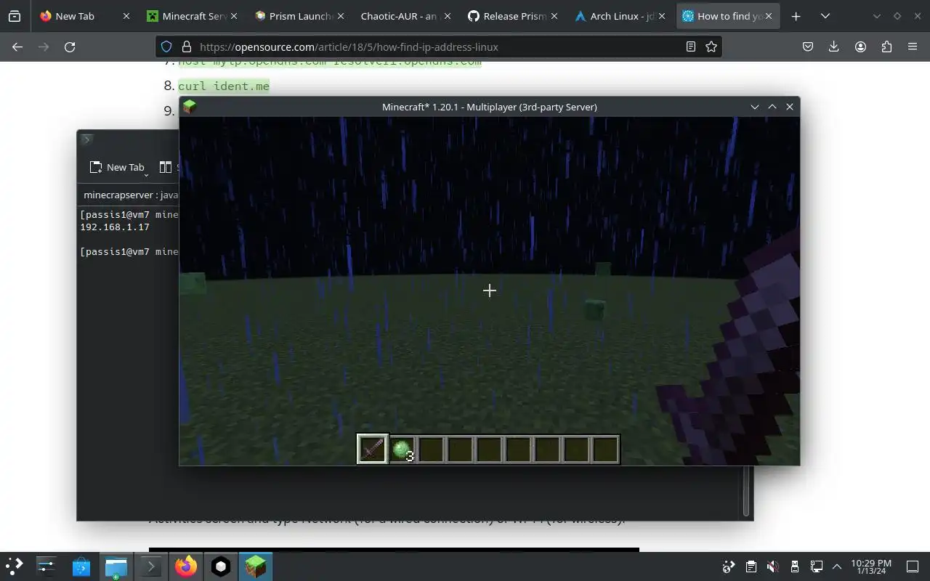Click 192.168.1.17 in Konsole output
Viewport: 930px width, 581px height.
115,227
